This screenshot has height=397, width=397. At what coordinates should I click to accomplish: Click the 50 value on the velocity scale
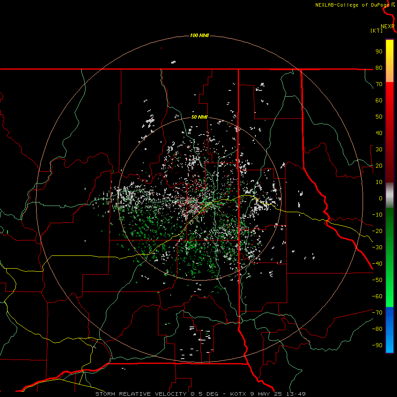coord(379,117)
